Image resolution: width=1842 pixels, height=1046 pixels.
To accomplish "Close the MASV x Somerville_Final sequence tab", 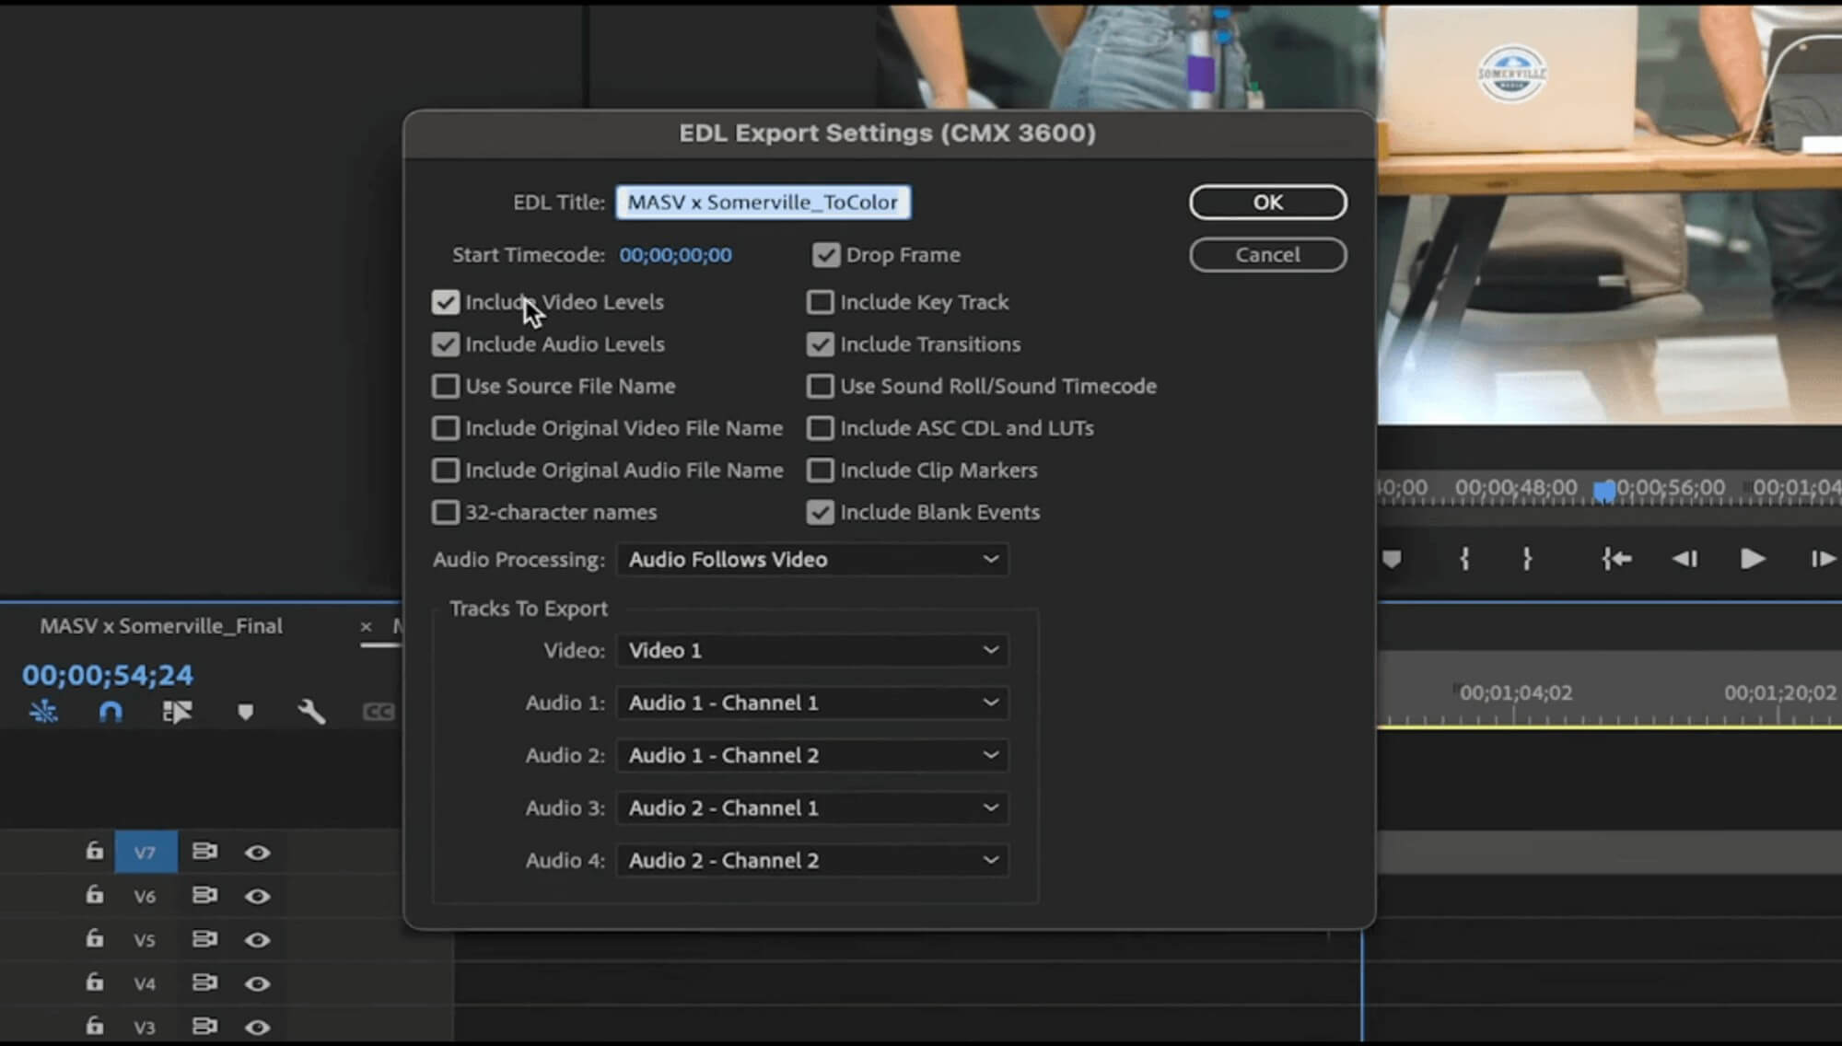I will [x=366, y=627].
